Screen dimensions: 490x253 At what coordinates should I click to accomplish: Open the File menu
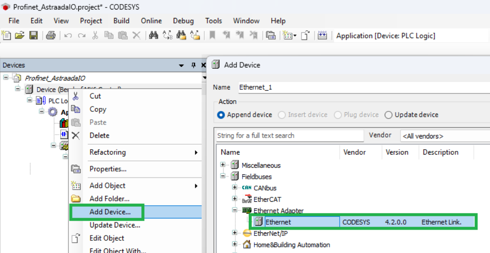(x=14, y=21)
